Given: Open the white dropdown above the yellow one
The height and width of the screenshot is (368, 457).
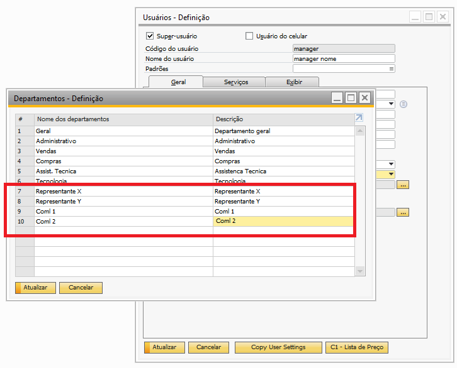Looking at the screenshot, I should [x=391, y=165].
